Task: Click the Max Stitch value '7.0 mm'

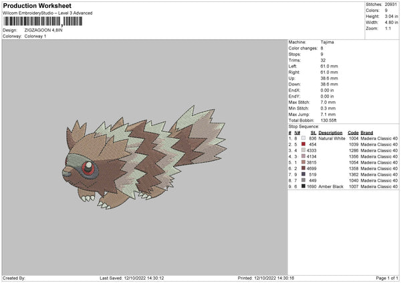Action: (328, 102)
